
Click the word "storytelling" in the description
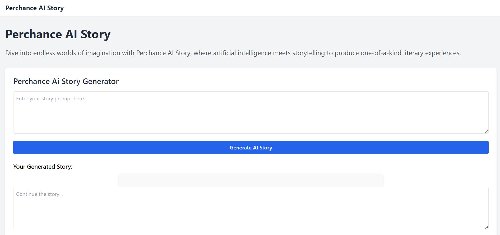308,53
